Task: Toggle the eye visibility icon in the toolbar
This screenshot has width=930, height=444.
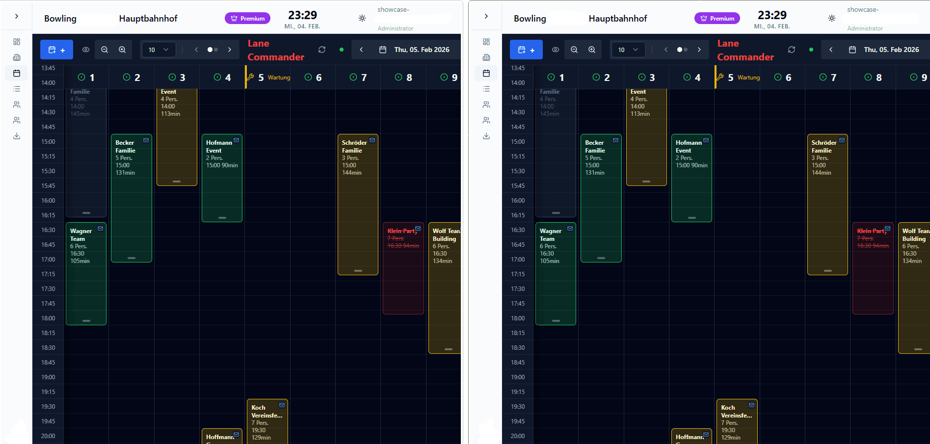Action: [x=85, y=50]
